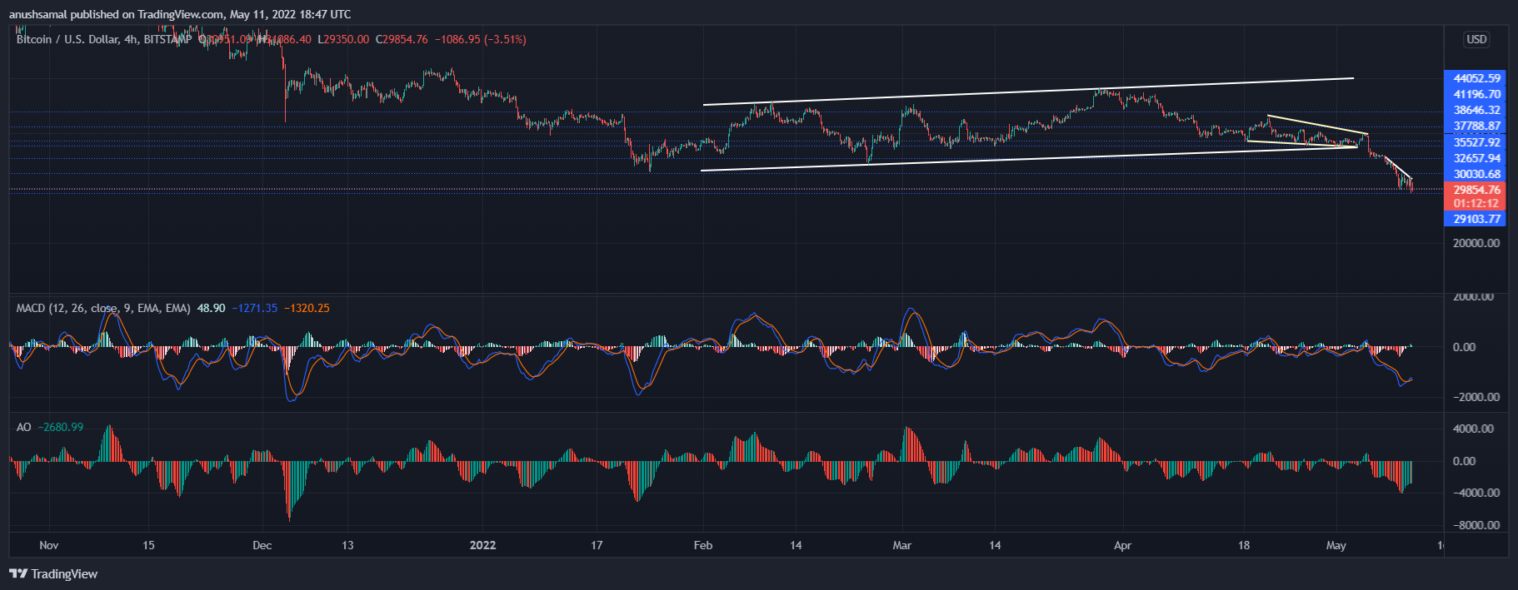
Task: Click the −4000.00 value on AO scale
Action: [1476, 493]
